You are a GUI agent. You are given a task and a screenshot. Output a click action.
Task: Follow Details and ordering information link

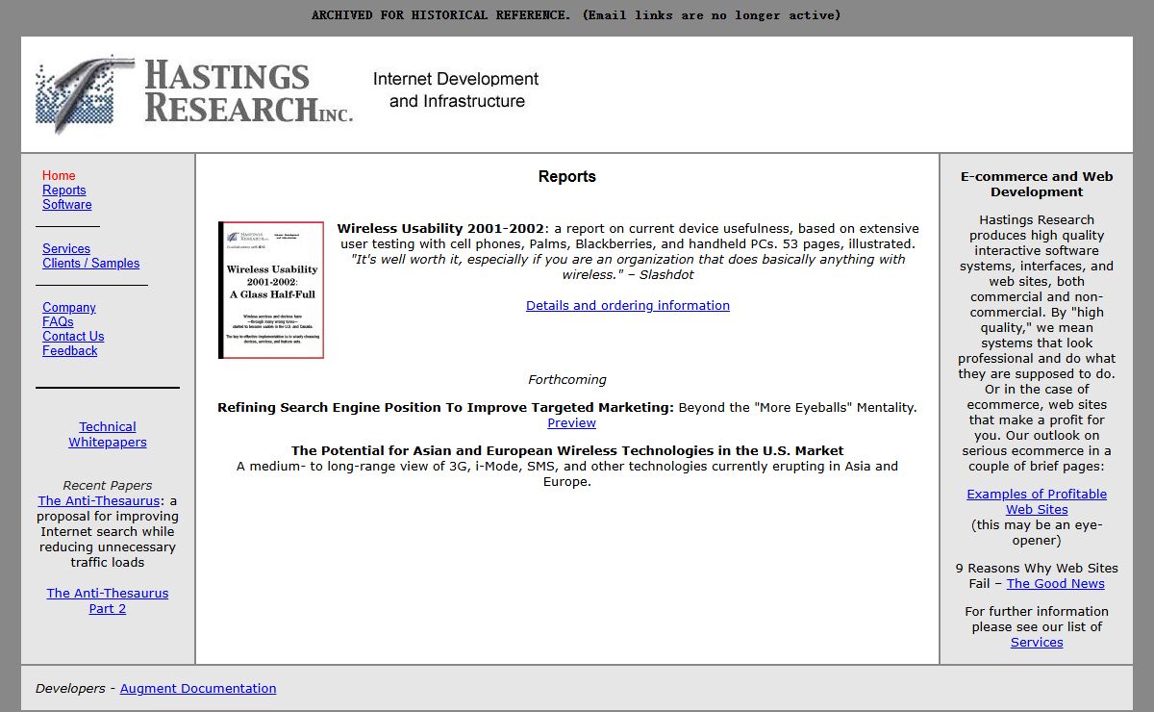point(628,305)
